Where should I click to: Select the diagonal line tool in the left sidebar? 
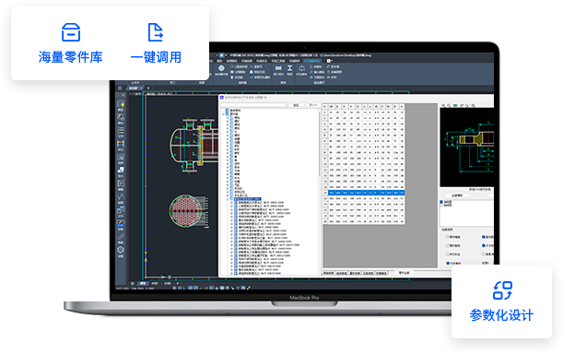coord(121,237)
